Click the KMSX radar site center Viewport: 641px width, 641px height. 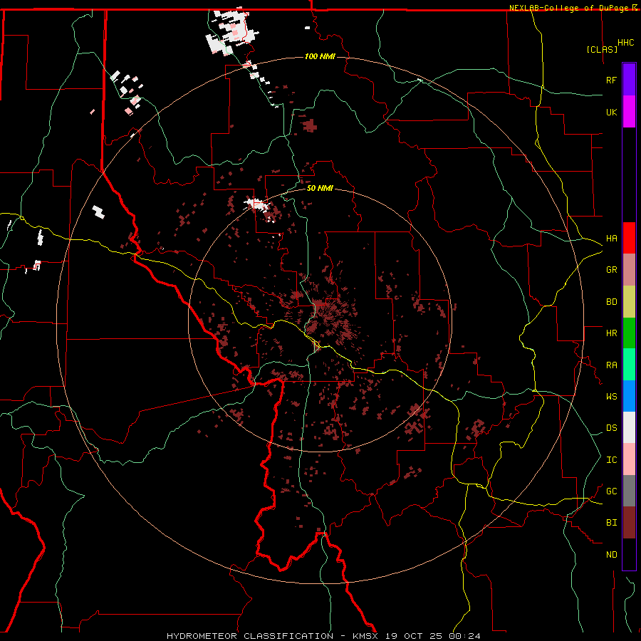click(320, 319)
